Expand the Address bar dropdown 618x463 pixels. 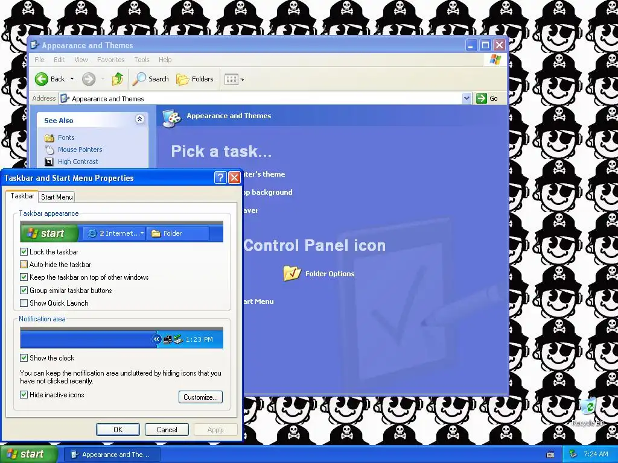click(x=467, y=98)
